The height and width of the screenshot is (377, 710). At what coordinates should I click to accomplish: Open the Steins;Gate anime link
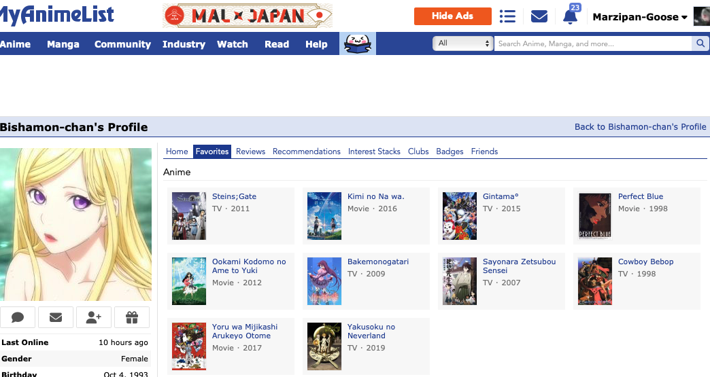click(234, 196)
